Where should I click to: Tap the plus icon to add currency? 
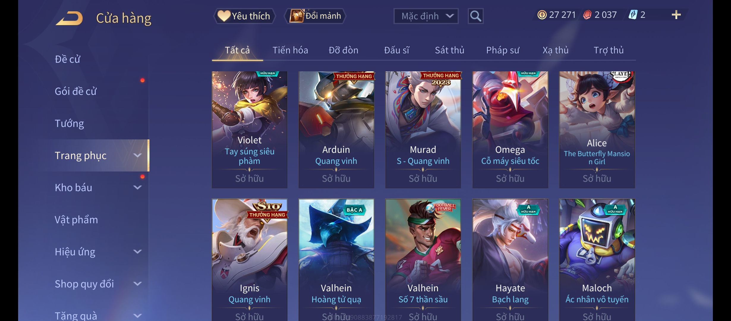click(x=676, y=15)
